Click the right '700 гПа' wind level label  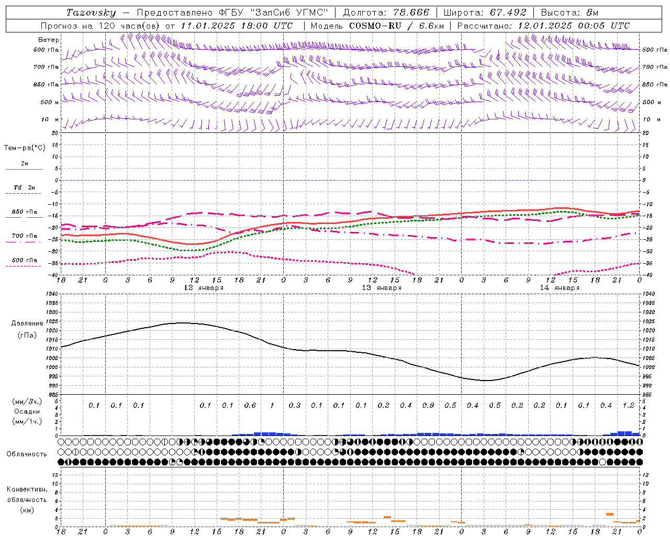655,67
